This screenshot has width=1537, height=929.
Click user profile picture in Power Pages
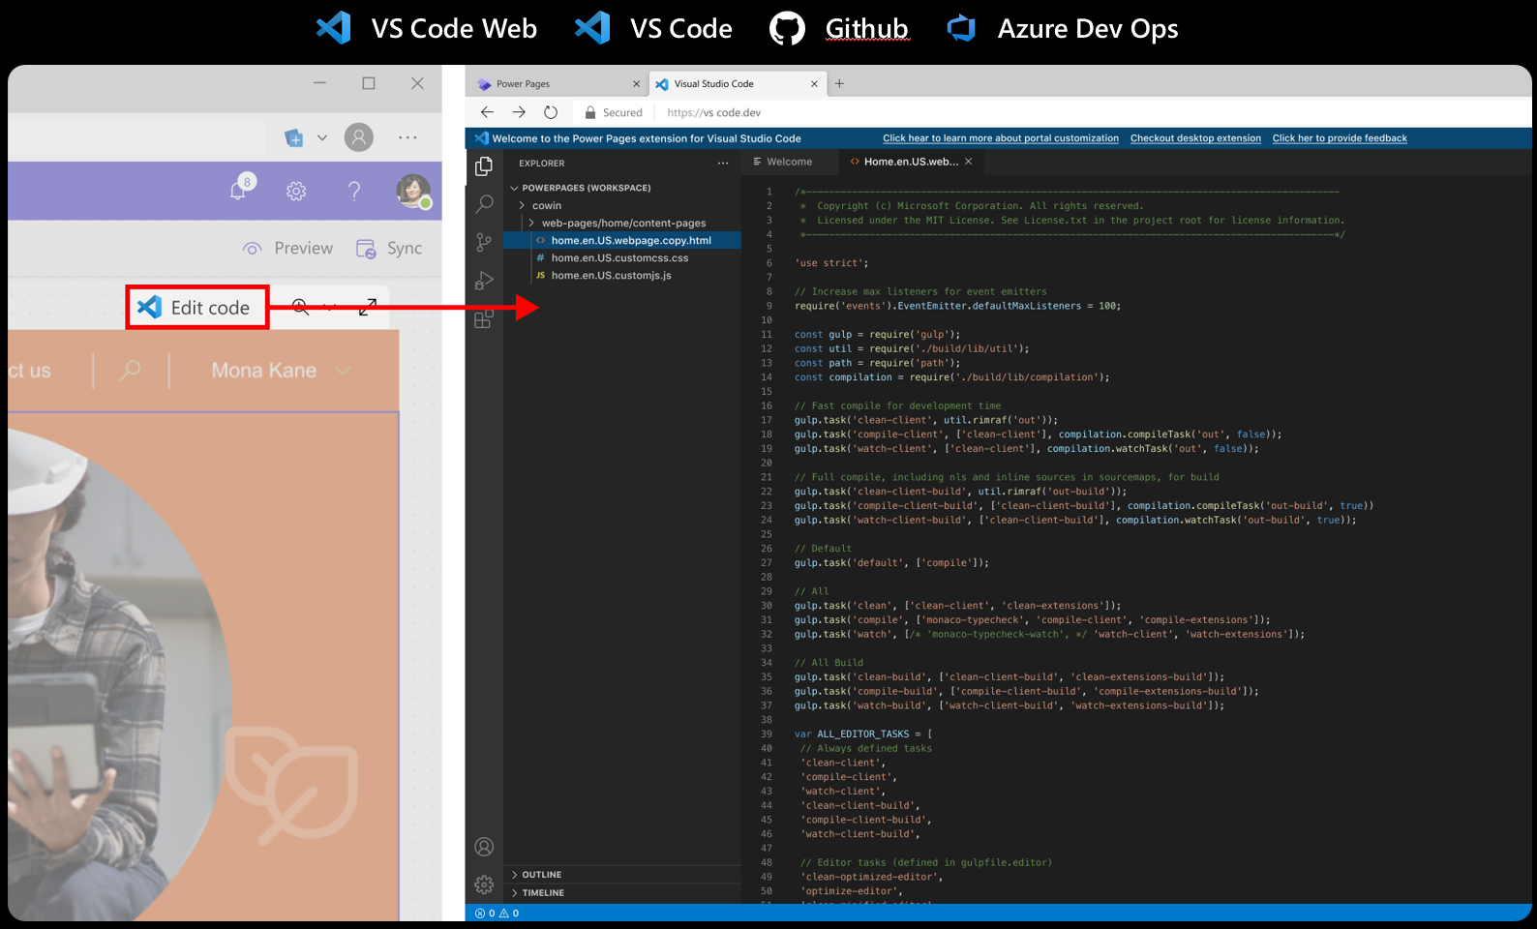[413, 191]
